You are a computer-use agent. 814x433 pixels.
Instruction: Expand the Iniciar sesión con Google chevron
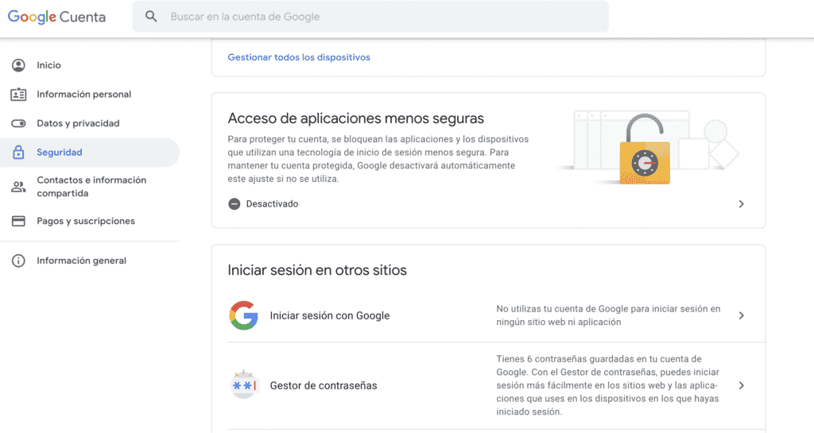(742, 315)
